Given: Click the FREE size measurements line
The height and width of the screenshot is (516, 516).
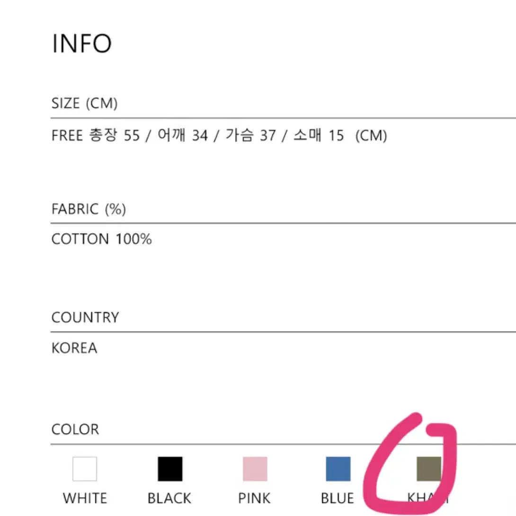Looking at the screenshot, I should (x=219, y=135).
